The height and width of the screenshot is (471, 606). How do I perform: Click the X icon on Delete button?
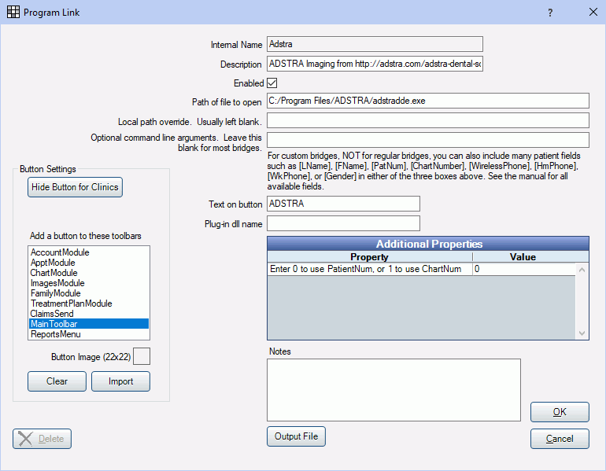25,439
